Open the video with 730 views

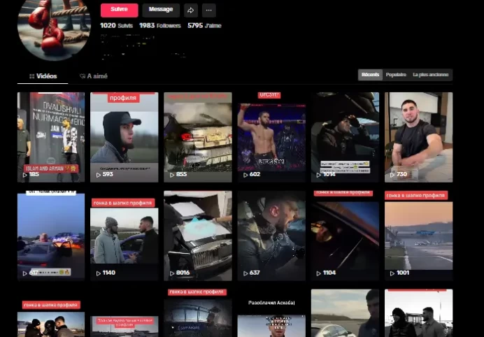pos(418,137)
